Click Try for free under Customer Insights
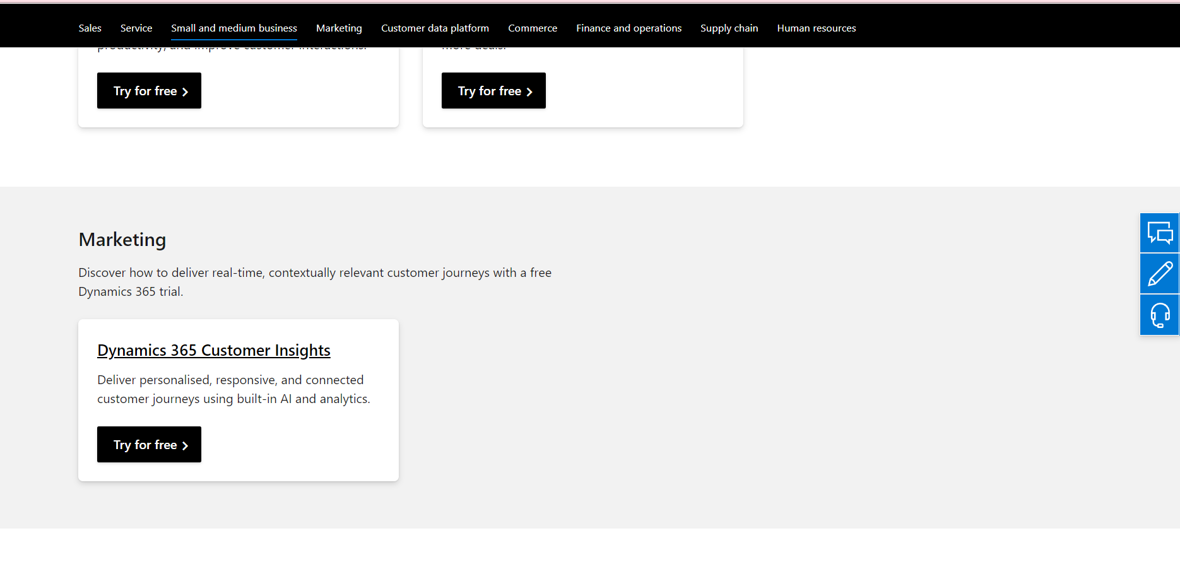 click(x=149, y=445)
